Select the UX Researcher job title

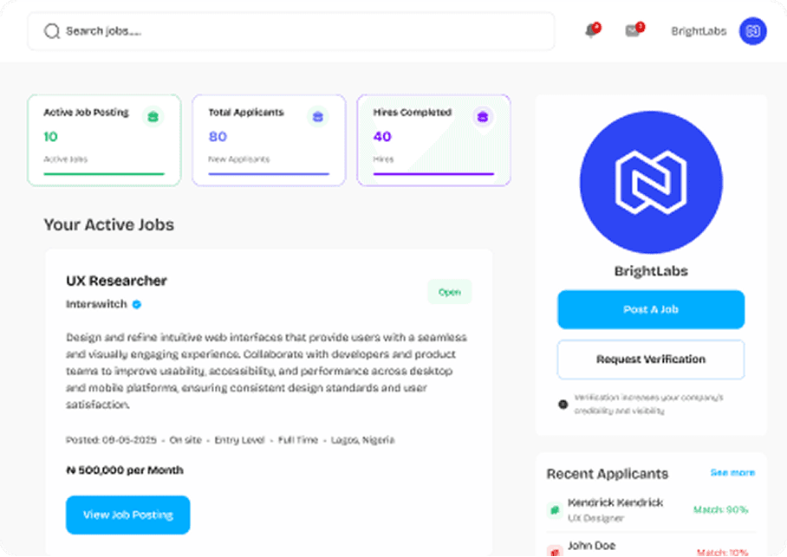116,281
